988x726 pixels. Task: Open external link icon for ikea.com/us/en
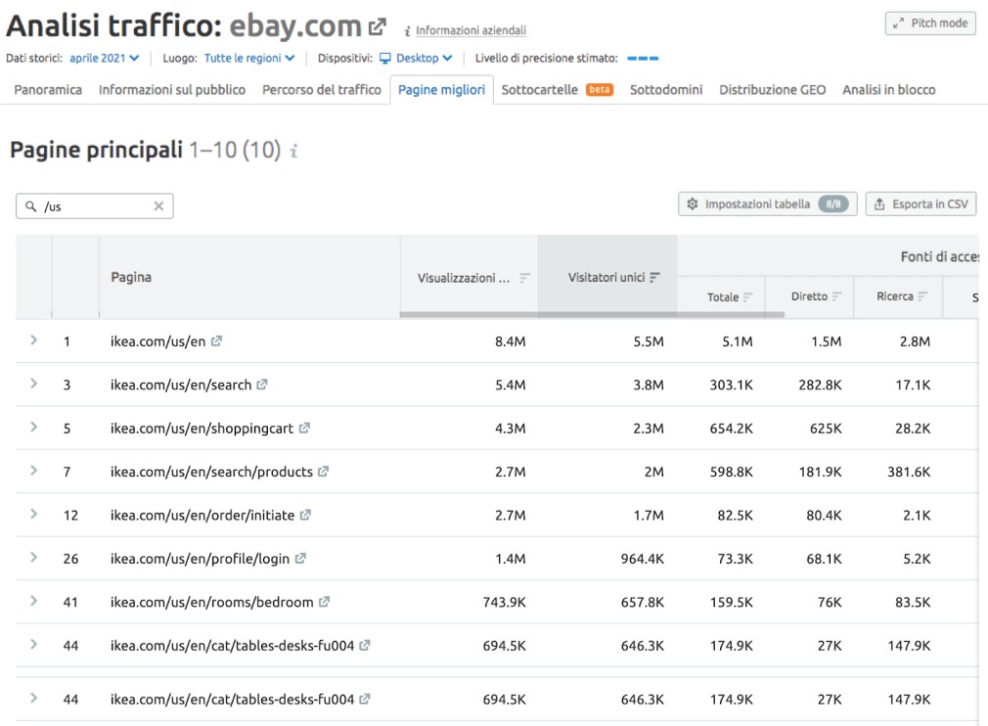pyautogui.click(x=216, y=340)
